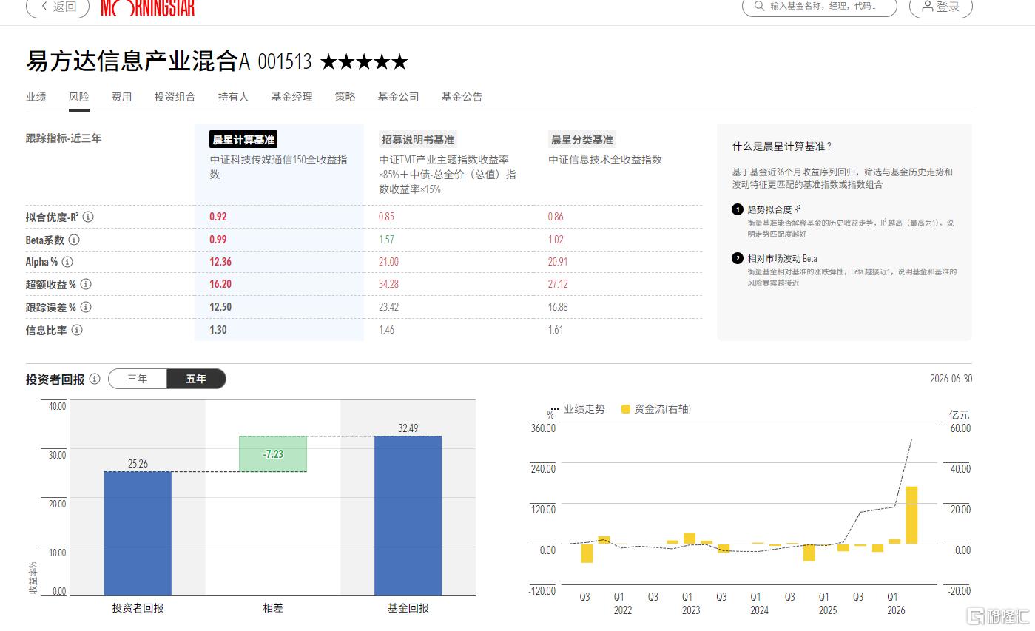Image resolution: width=1035 pixels, height=631 pixels.
Task: Select the 五年 period toggle
Action: [x=196, y=379]
